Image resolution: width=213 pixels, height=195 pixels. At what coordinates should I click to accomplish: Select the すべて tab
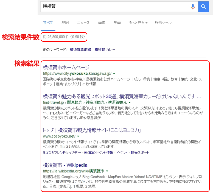[48, 23]
